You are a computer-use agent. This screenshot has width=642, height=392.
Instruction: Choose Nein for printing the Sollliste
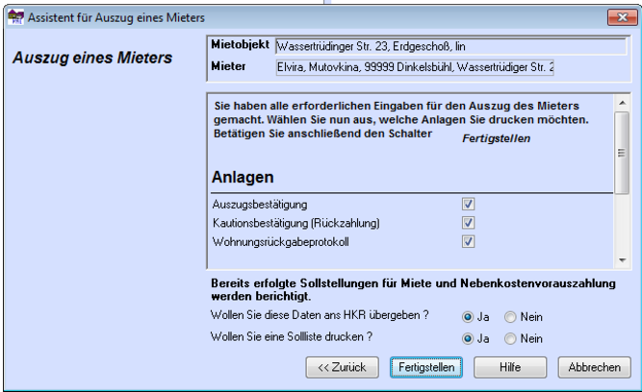pos(511,338)
